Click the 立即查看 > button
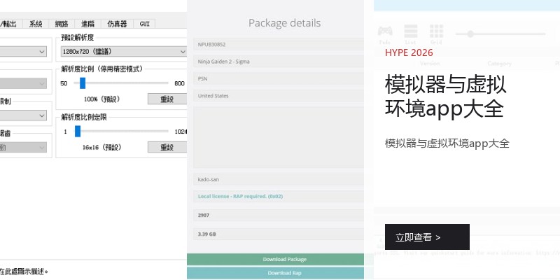This screenshot has width=560, height=280. coord(427,237)
